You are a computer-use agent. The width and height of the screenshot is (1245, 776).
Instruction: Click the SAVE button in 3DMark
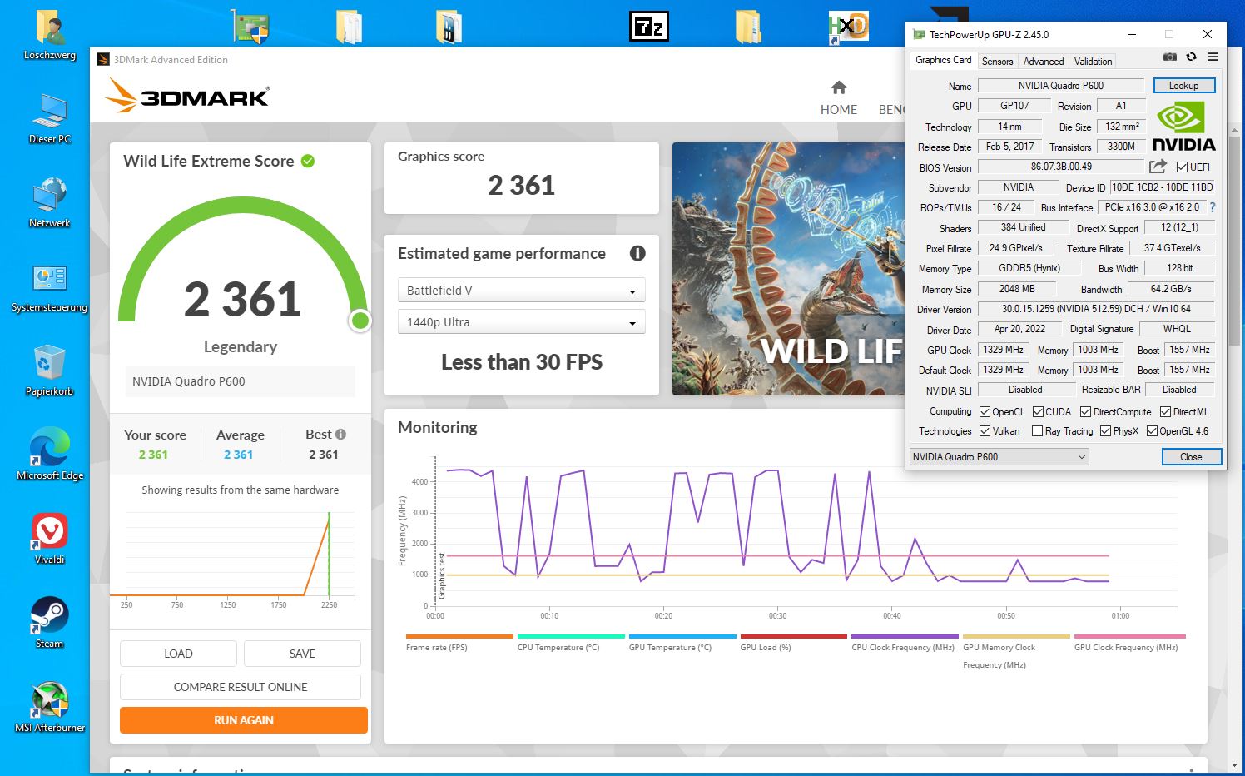pos(302,654)
